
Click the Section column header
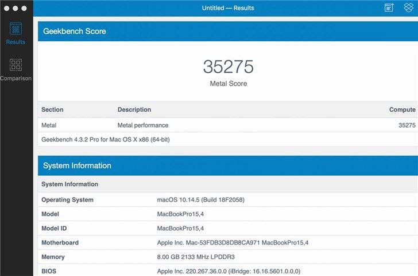(52, 109)
